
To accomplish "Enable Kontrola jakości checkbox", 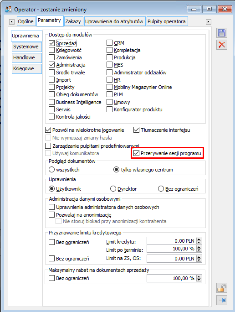I will (x=51, y=117).
